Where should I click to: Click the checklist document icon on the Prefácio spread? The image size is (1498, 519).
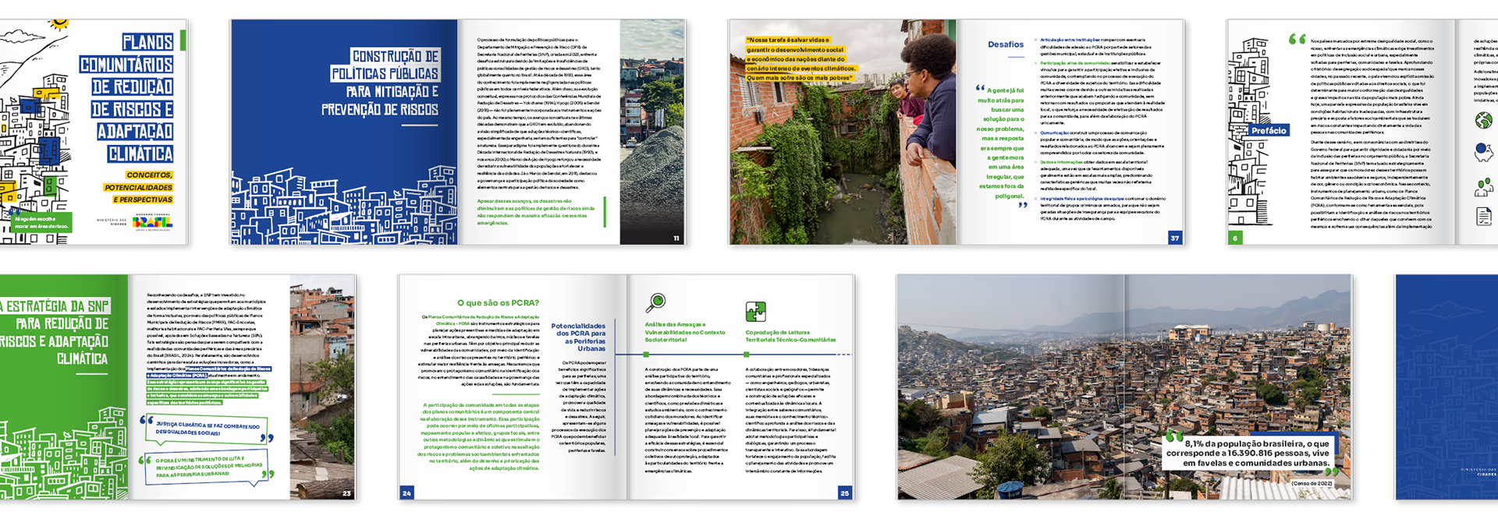1483,217
